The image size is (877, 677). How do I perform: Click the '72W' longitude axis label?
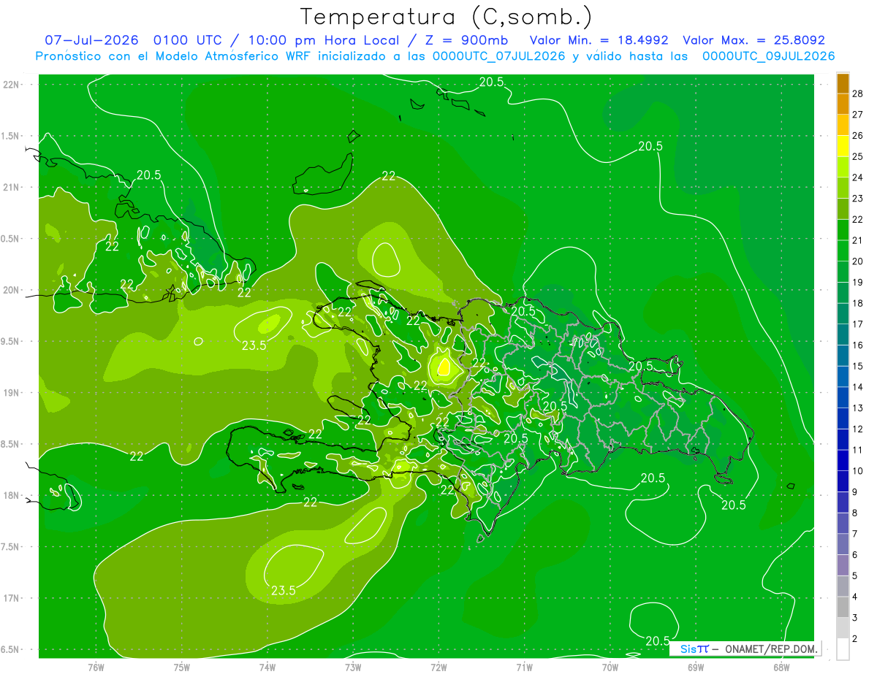438,668
